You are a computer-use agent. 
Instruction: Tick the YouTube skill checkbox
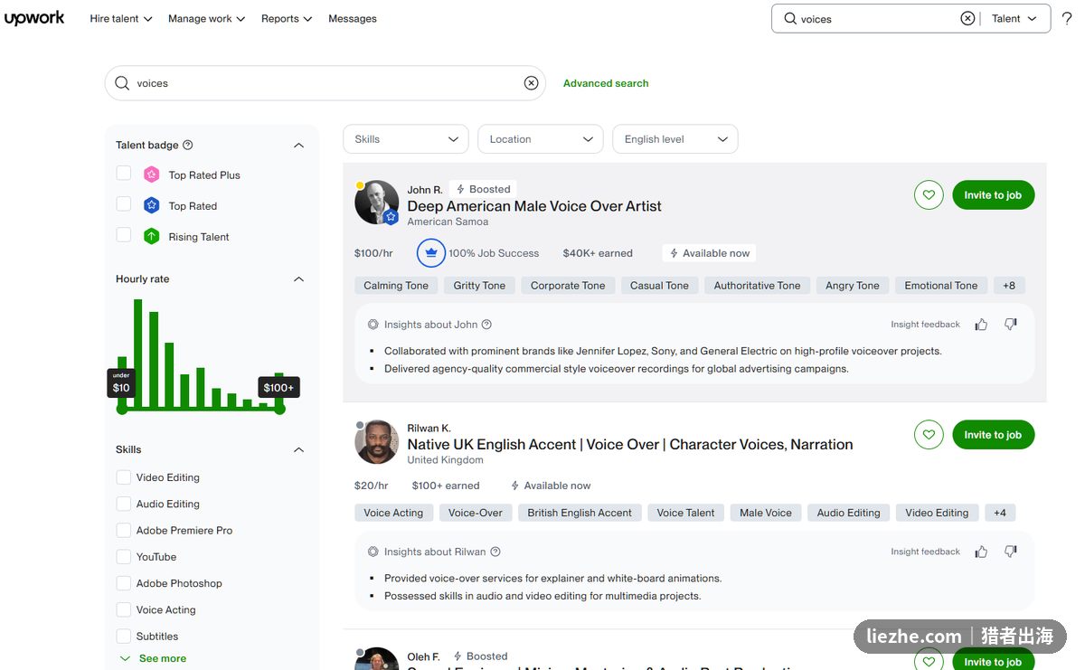click(124, 557)
